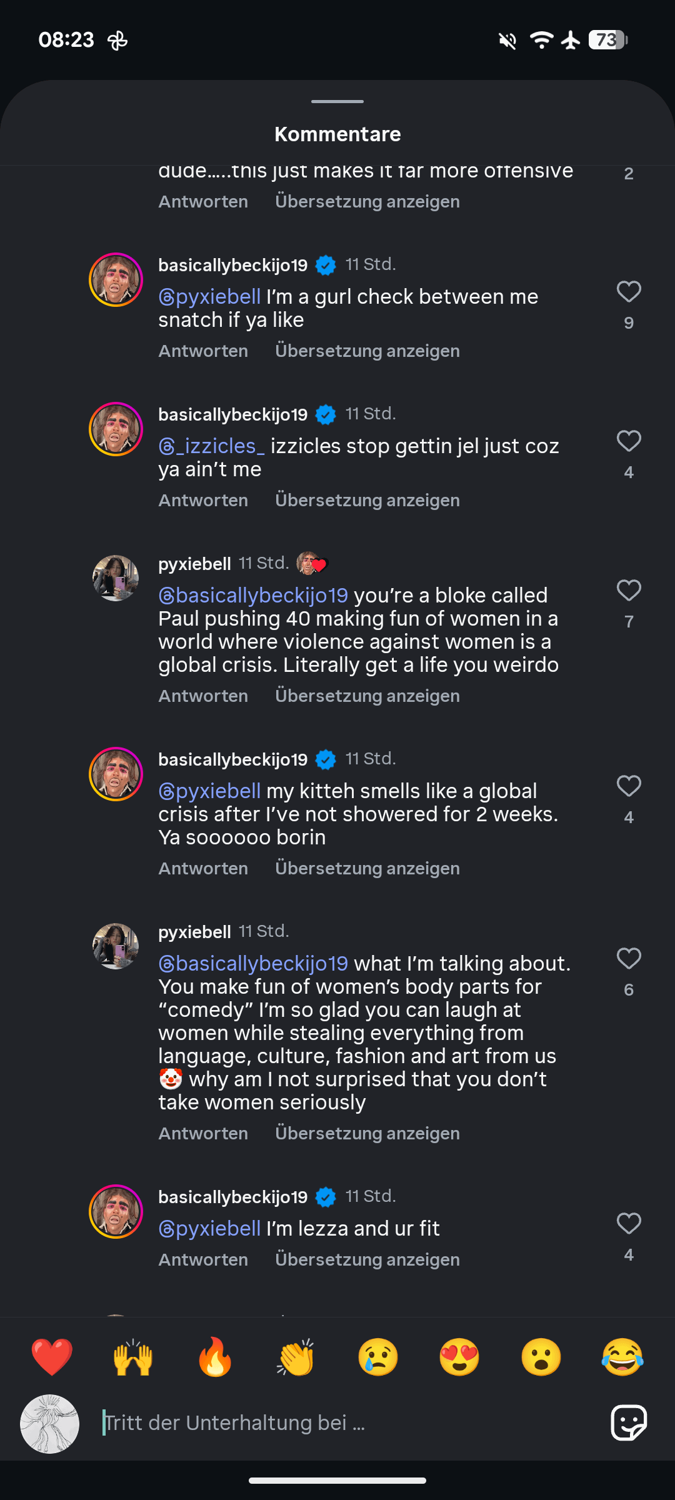This screenshot has height=1500, width=675.
Task: Grab the comments sheet drag handle
Action: [337, 101]
